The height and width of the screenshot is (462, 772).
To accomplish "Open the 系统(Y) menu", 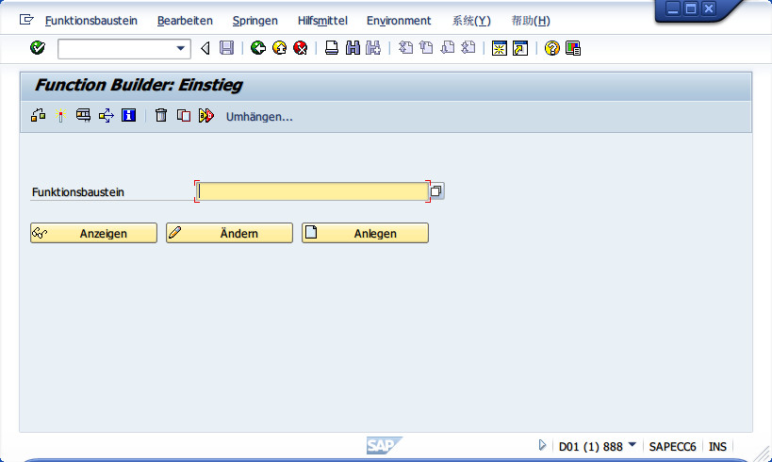I will [x=471, y=21].
